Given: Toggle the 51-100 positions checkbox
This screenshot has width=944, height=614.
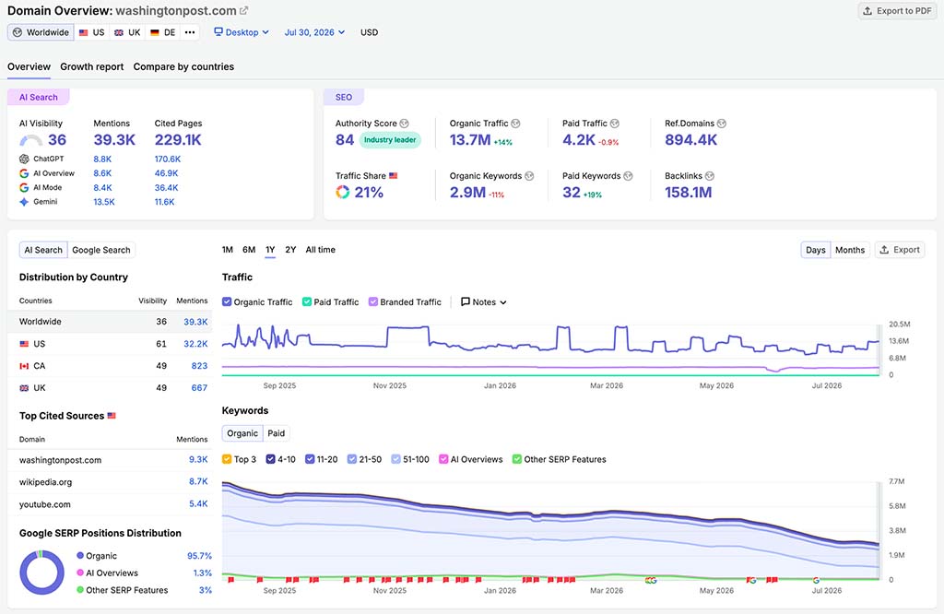Looking at the screenshot, I should [x=396, y=459].
